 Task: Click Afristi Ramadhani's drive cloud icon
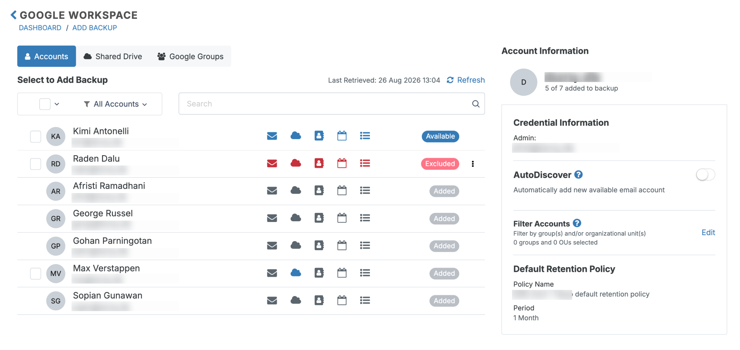click(x=296, y=191)
